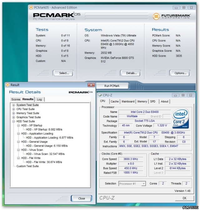Click the L1 Data value 2 x 32 KBytes

click(x=177, y=159)
